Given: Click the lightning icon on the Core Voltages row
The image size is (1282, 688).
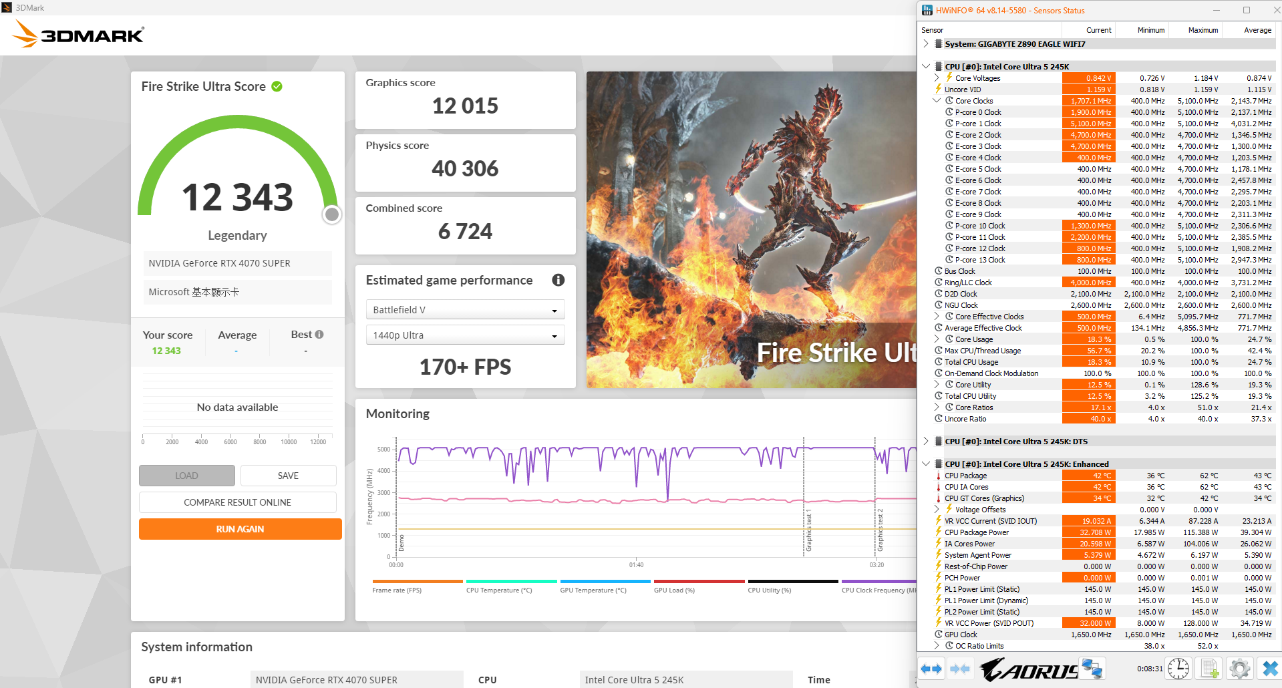Looking at the screenshot, I should [x=949, y=78].
